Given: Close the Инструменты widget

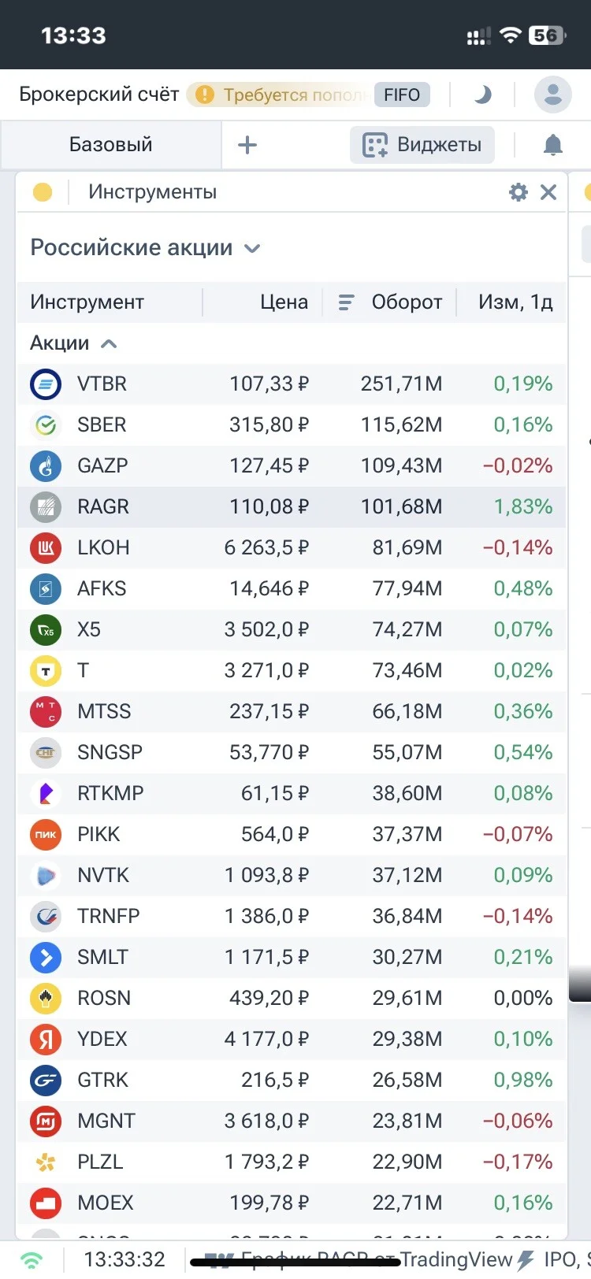Looking at the screenshot, I should [548, 192].
